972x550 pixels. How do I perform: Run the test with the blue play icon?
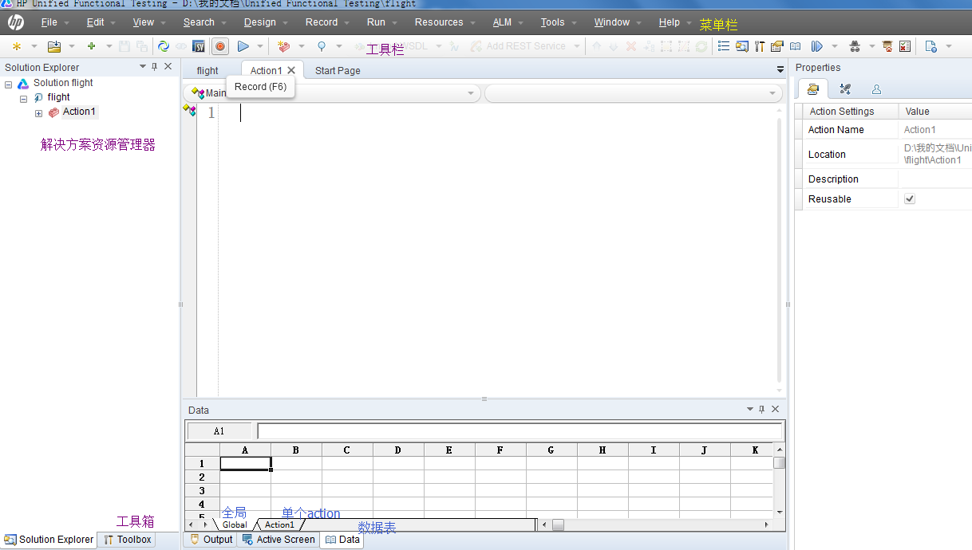pos(243,46)
